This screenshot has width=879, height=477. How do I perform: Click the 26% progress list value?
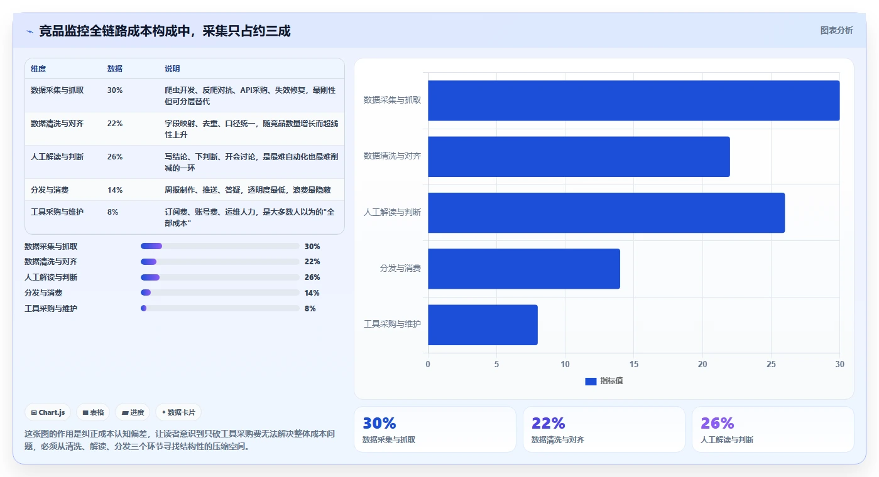coord(312,277)
